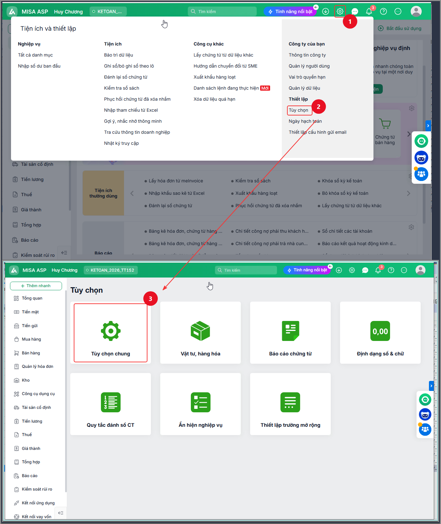Click the user avatar in the Tiện ích window header
441x524 pixels.
(416, 11)
